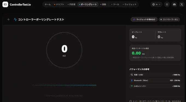
Task: Go to the ホーム nav item
Action: pyautogui.click(x=48, y=4)
